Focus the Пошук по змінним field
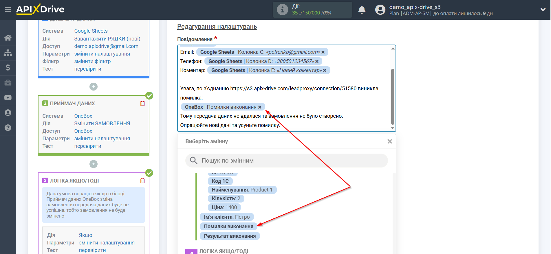Viewport: 551px width, 254px height. click(x=286, y=161)
